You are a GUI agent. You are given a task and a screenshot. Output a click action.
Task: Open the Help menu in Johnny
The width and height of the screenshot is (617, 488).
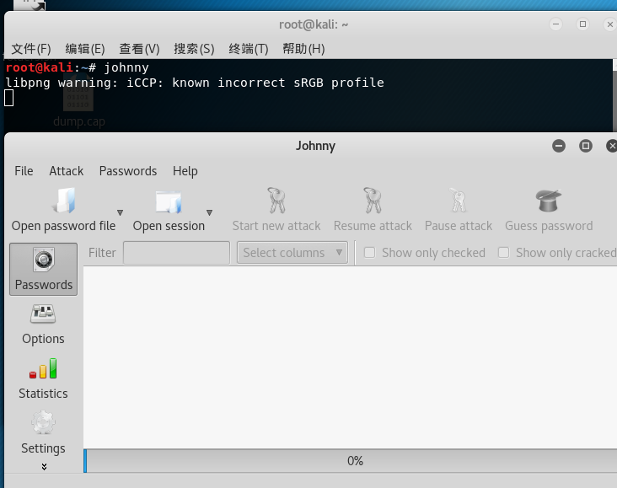pyautogui.click(x=185, y=171)
